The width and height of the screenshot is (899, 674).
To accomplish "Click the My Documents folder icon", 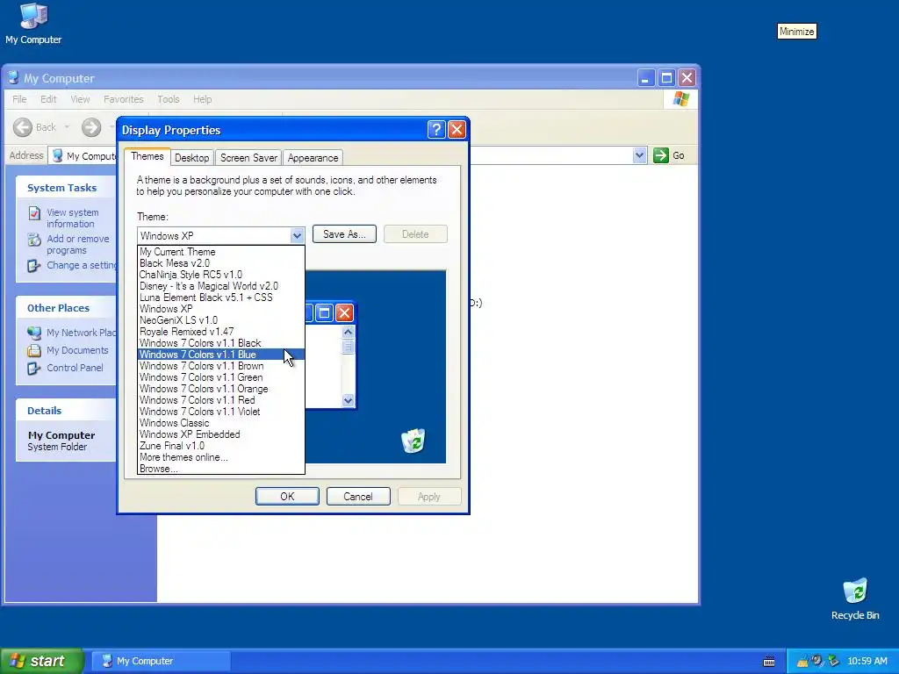I will point(34,350).
